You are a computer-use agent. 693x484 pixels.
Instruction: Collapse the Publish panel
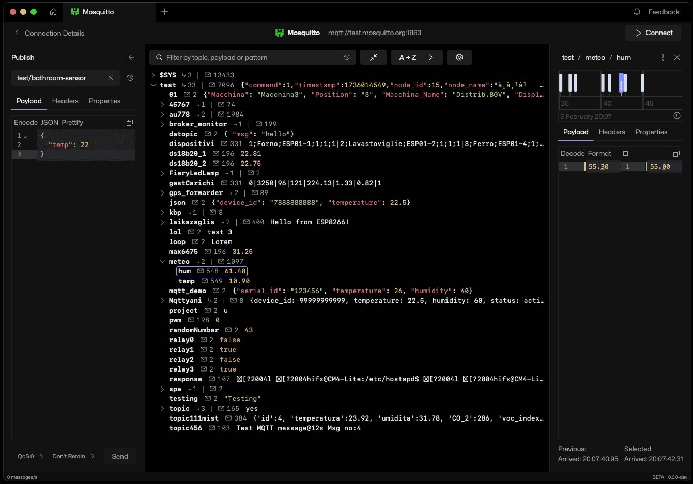(131, 57)
